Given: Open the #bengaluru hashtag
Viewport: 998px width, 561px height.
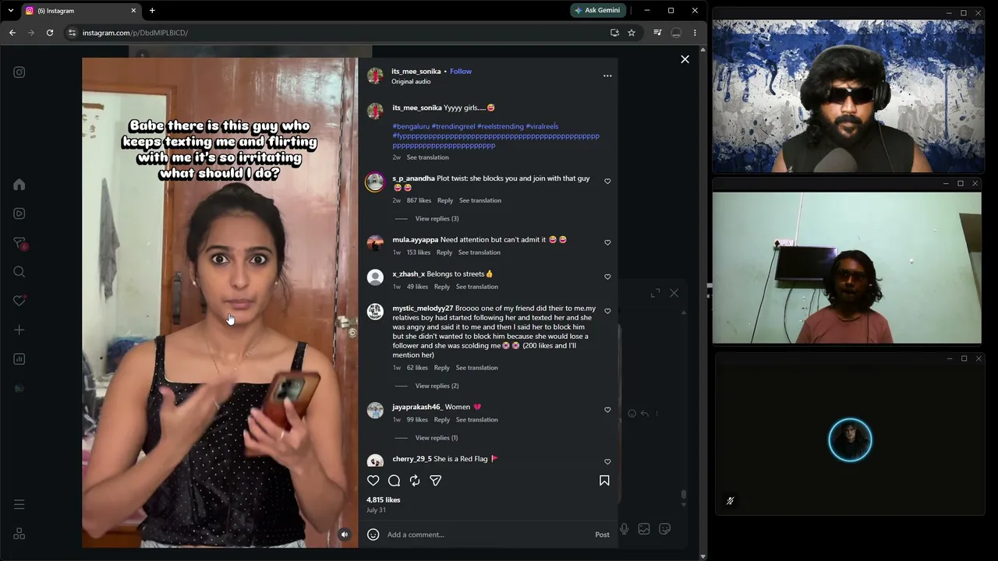Looking at the screenshot, I should tap(411, 126).
